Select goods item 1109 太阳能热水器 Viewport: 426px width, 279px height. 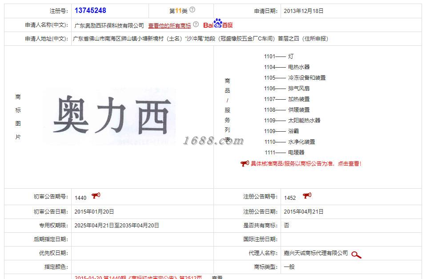[292, 121]
